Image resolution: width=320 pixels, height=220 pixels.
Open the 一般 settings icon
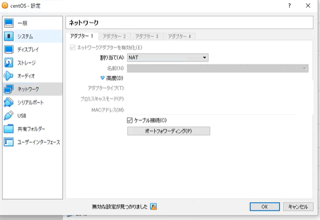coord(9,23)
